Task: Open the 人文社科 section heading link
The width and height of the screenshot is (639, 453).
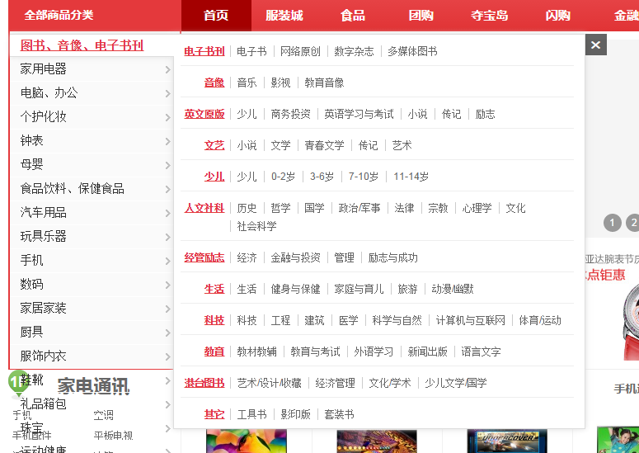Action: coord(204,208)
